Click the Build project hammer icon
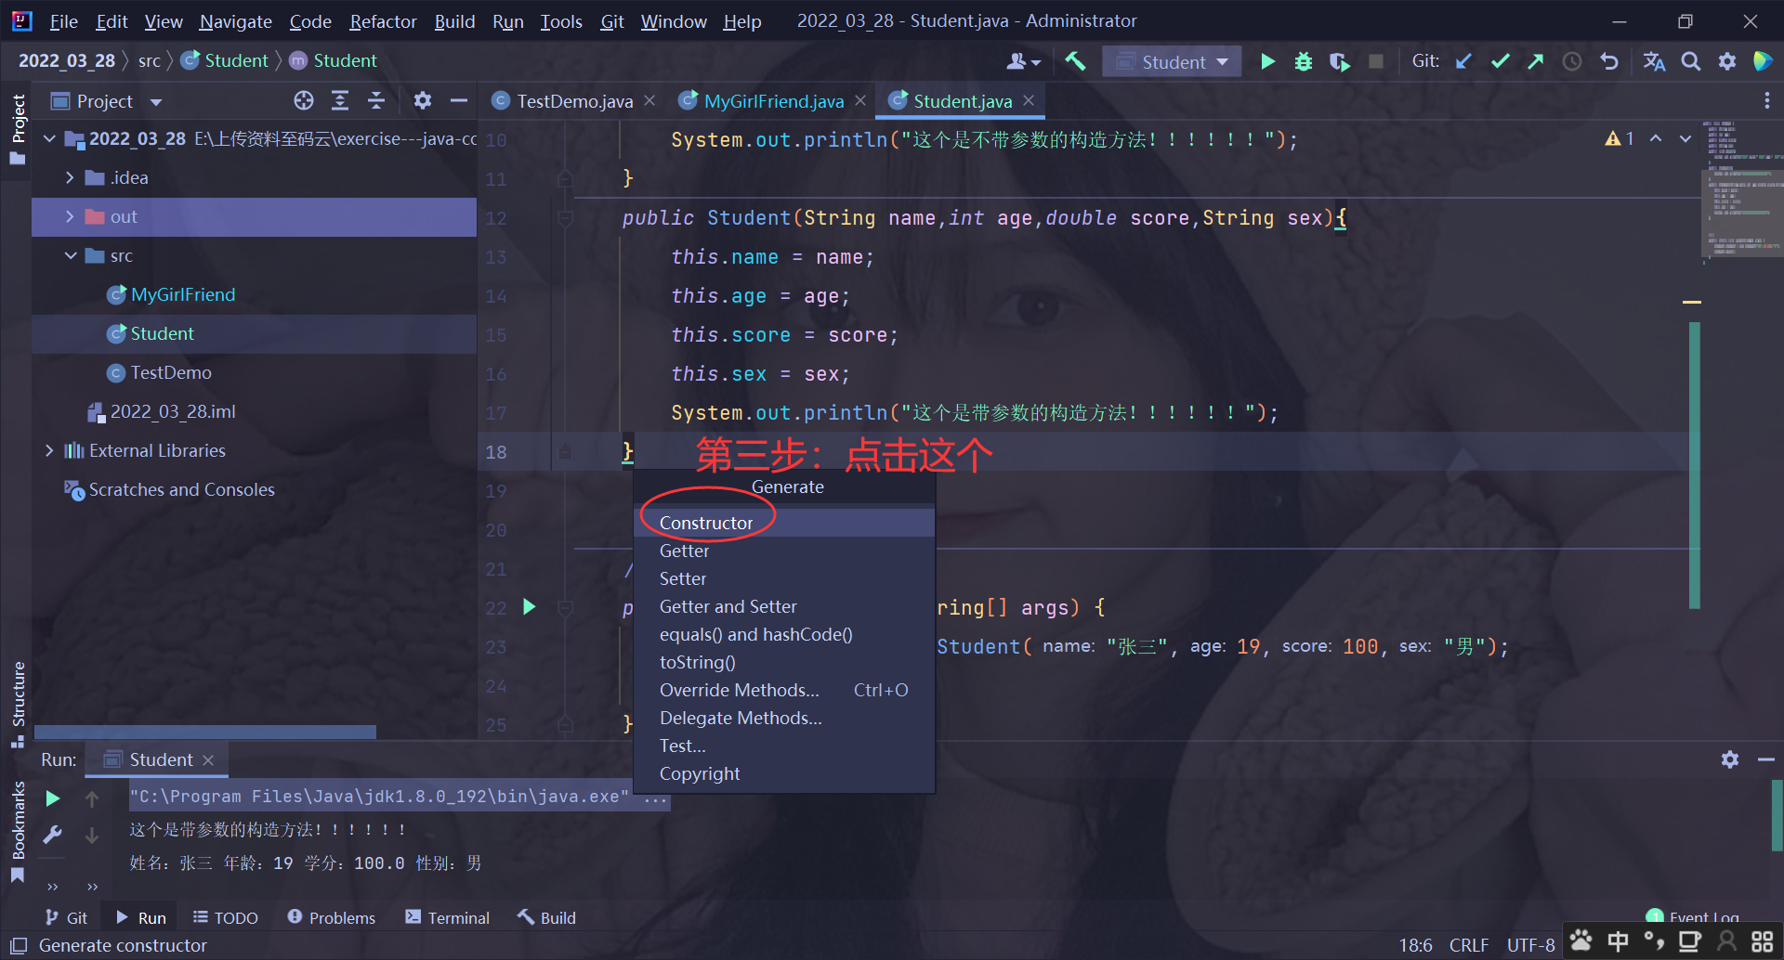The height and width of the screenshot is (960, 1784). point(1075,62)
